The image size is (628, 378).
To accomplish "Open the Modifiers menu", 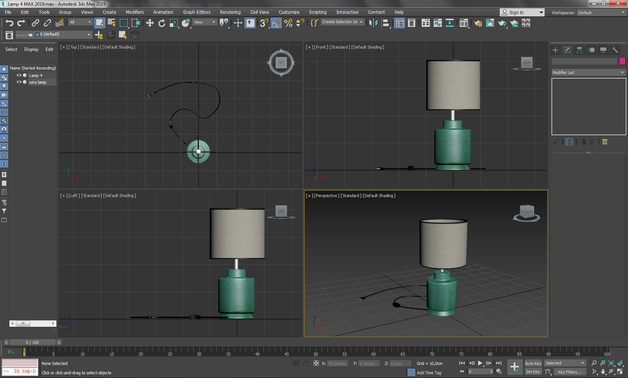I will [135, 12].
